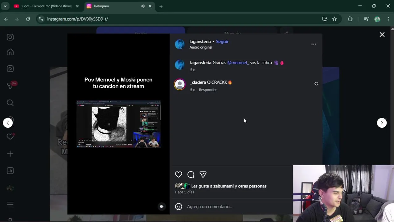Close the post popup with the X
Viewport: 394px width, 222px height.
click(x=382, y=35)
